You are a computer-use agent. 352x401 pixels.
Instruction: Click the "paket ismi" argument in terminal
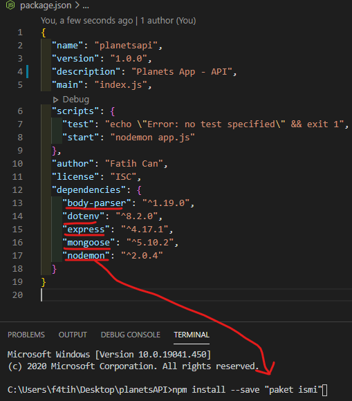[x=293, y=390]
